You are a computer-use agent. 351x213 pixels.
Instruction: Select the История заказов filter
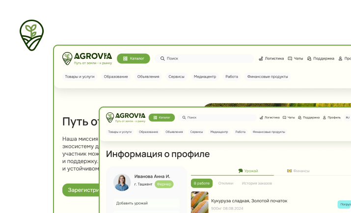coord(257,183)
